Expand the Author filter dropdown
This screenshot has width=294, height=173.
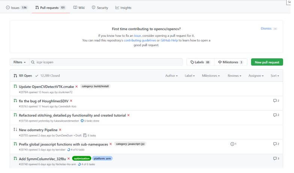click(171, 76)
